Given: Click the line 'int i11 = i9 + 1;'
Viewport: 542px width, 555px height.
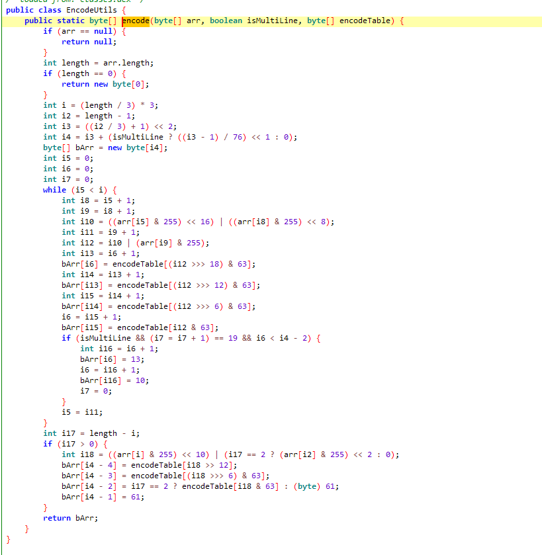Looking at the screenshot, I should point(101,233).
